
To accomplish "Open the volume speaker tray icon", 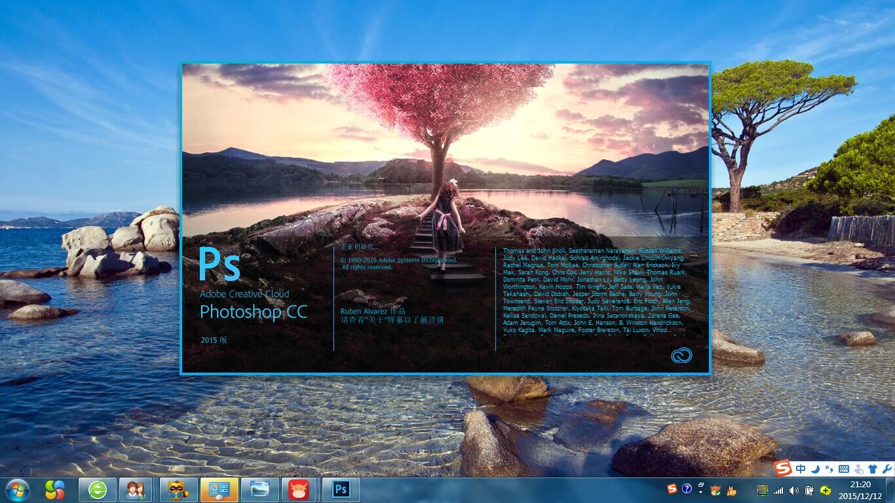I will click(x=794, y=490).
